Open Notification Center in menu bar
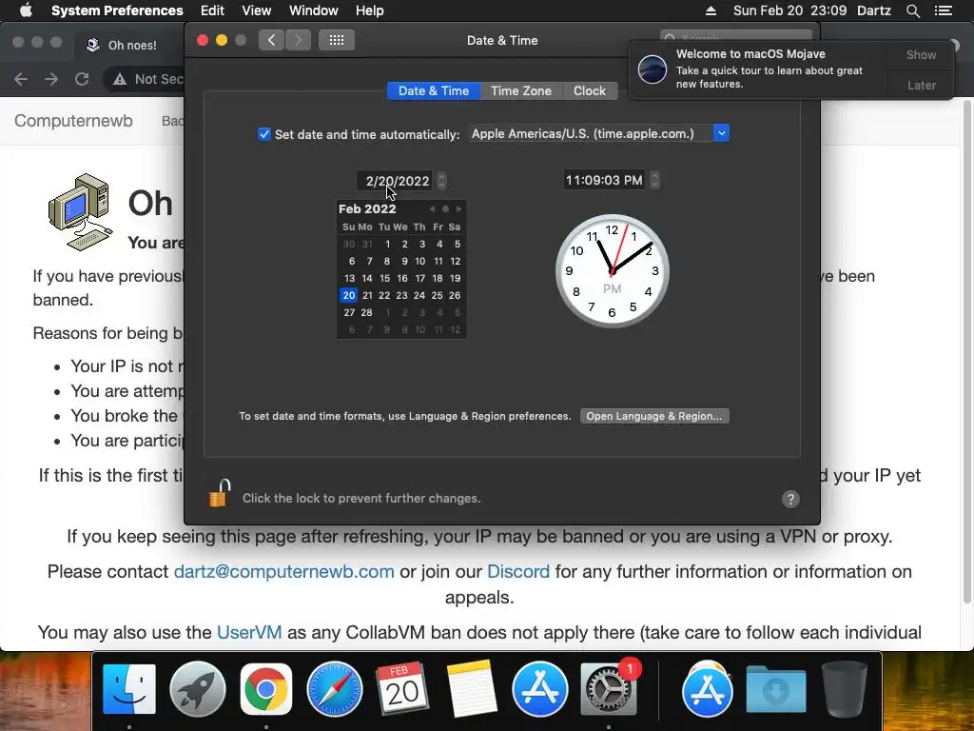 (x=944, y=10)
